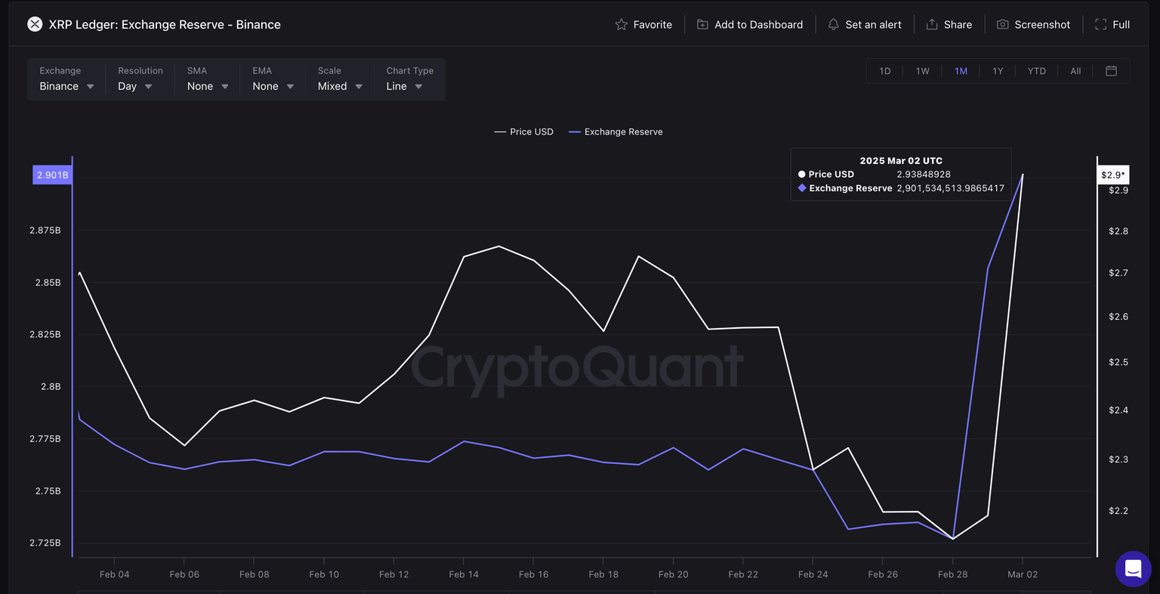Enter fullscreen with the Full icon

(1101, 23)
